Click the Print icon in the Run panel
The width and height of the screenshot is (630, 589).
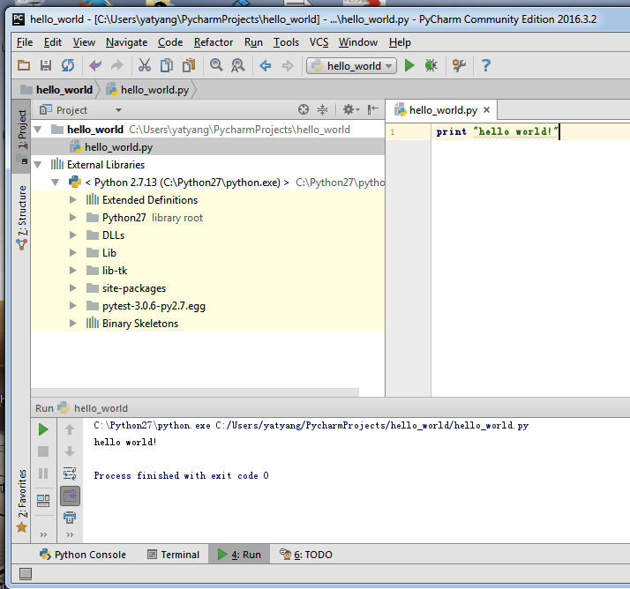(70, 518)
